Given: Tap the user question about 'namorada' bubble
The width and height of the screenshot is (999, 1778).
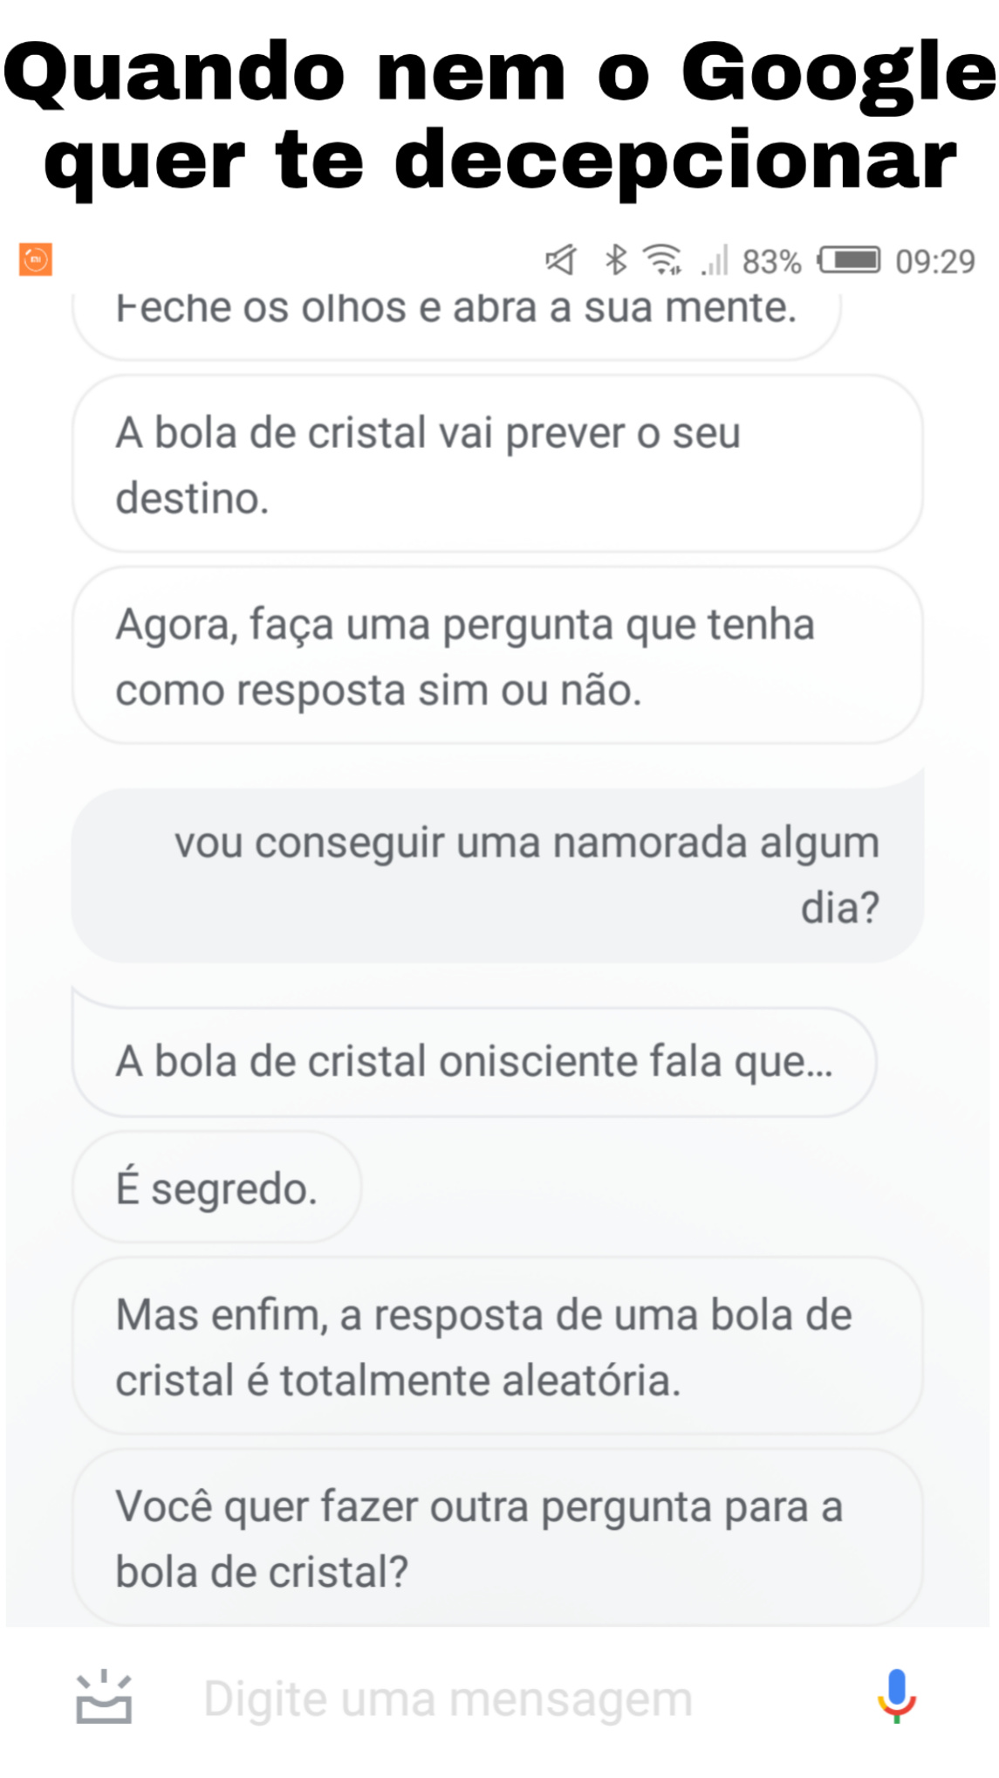Looking at the screenshot, I should 497,875.
